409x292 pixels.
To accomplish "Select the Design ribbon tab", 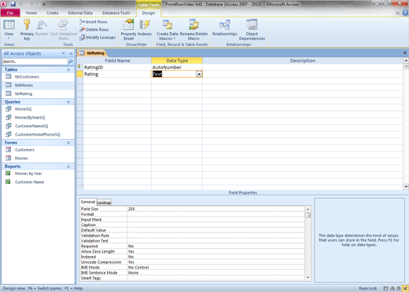I will pyautogui.click(x=149, y=13).
